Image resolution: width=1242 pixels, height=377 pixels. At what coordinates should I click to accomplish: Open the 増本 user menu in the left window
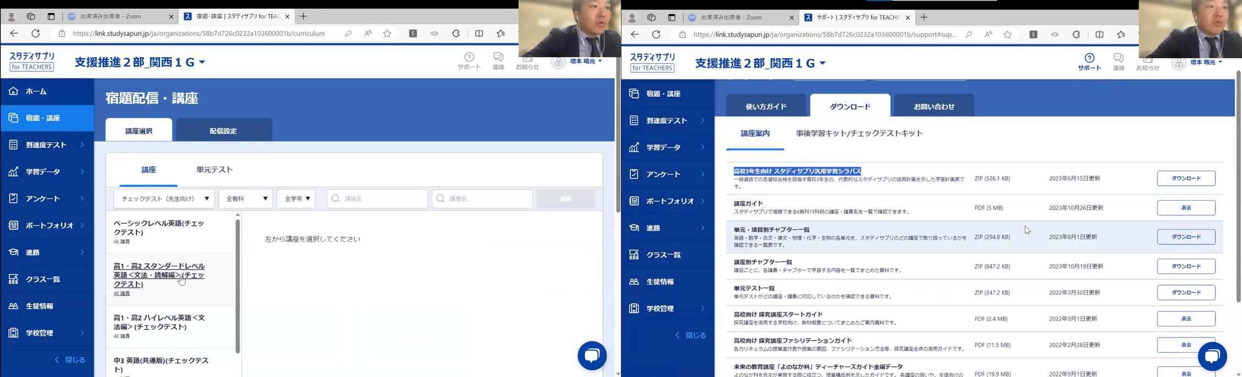click(x=578, y=62)
